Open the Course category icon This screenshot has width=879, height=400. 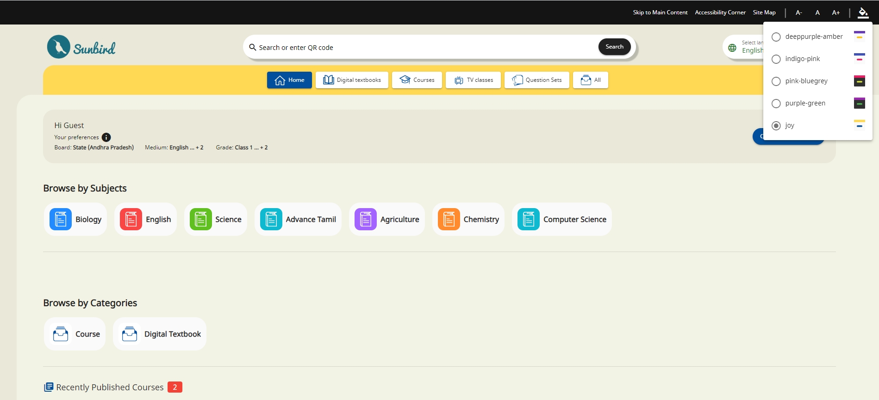61,334
